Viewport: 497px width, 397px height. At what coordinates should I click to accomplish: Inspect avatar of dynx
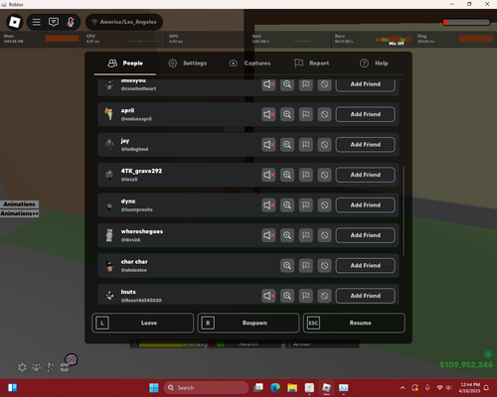point(287,205)
